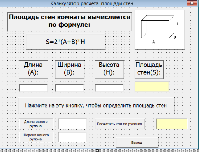Click the form's bottom resize handle

pyautogui.click(x=97, y=151)
